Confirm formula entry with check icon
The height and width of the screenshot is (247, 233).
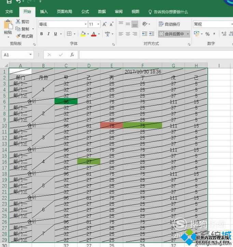coord(61,55)
